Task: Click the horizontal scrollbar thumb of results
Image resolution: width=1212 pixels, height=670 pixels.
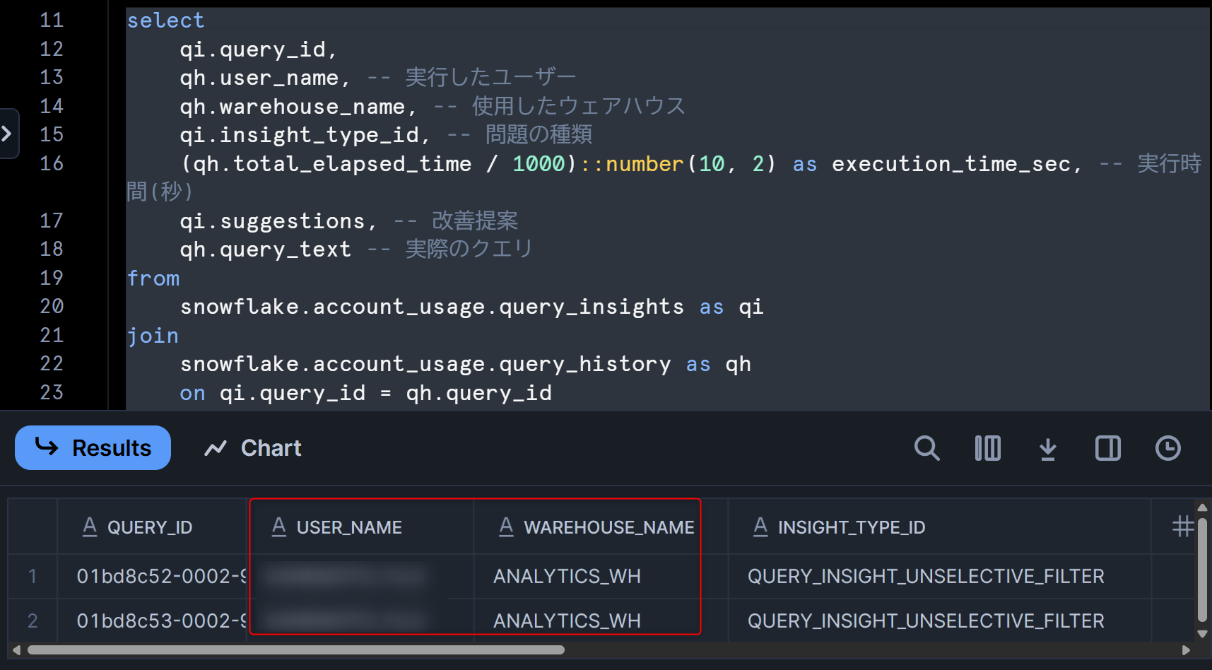Action: [x=295, y=650]
